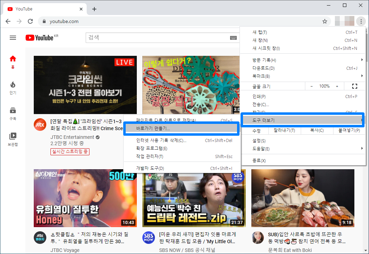The height and width of the screenshot is (254, 369).
Task: Click 복사(C) in the edit row
Action: tap(317, 130)
